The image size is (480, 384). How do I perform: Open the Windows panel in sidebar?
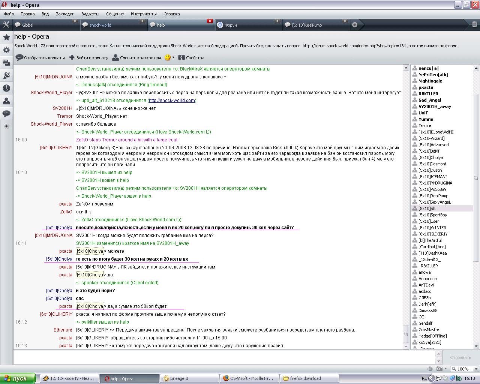[6, 63]
